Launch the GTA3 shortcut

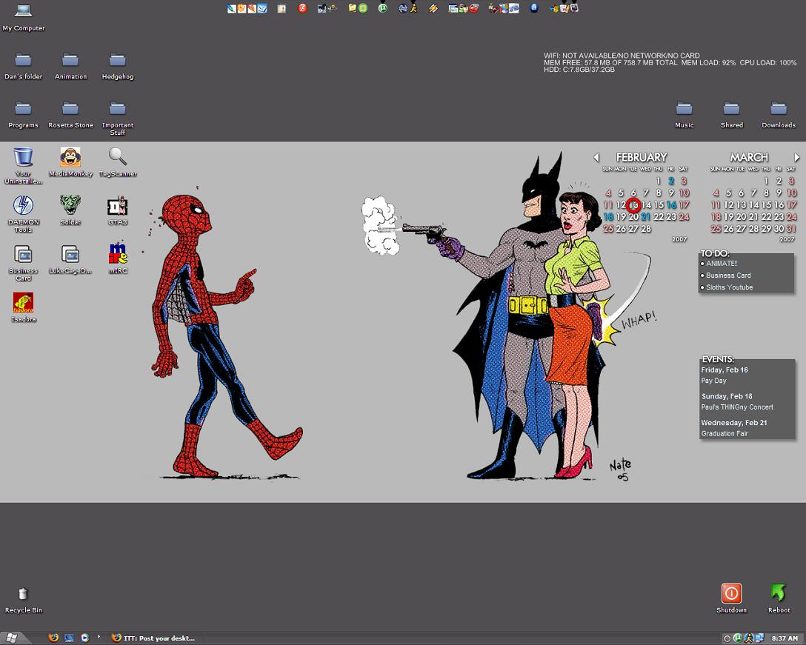(118, 211)
